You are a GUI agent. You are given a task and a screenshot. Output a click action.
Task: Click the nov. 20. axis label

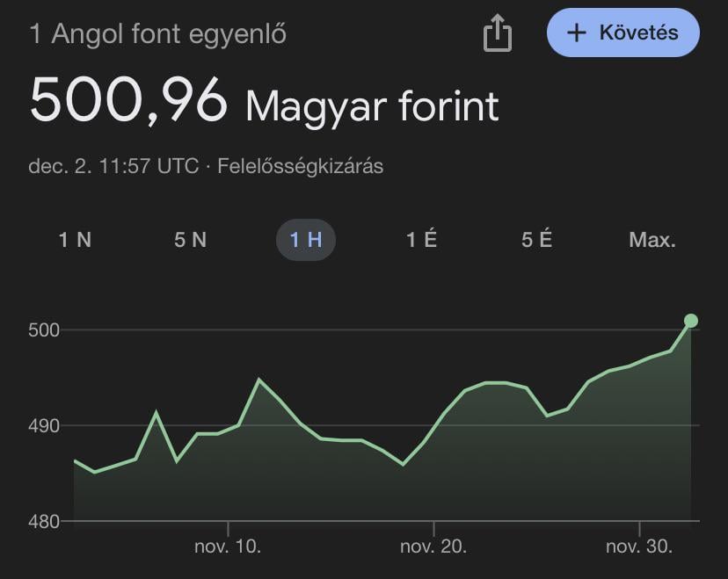click(434, 545)
